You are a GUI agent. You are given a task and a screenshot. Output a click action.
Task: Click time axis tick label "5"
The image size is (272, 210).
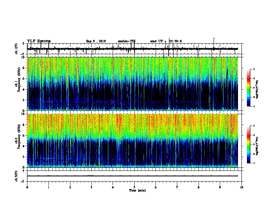tap(134, 187)
